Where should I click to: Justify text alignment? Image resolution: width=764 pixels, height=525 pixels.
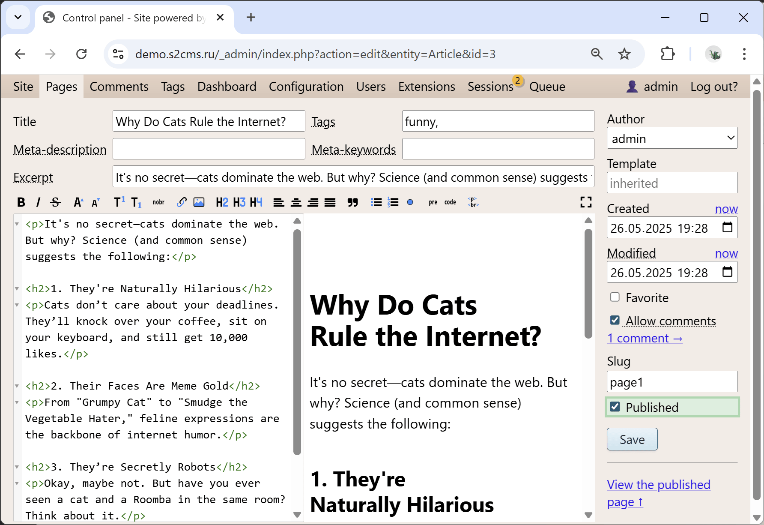coord(330,202)
